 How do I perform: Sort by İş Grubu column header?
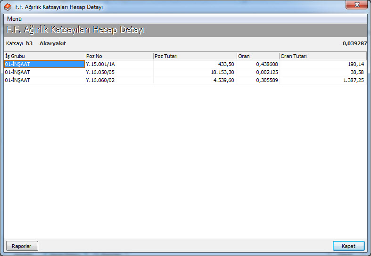coord(44,56)
